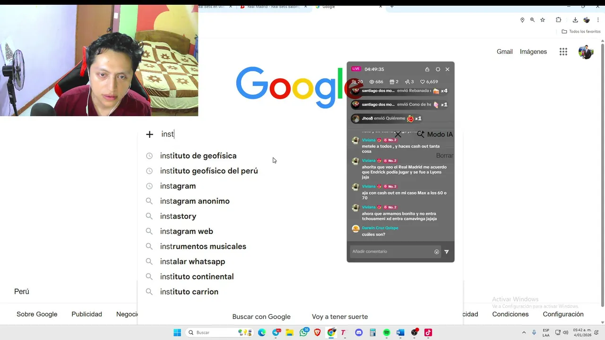The width and height of the screenshot is (605, 340).
Task: Open Word from the taskbar
Action: coord(400,332)
